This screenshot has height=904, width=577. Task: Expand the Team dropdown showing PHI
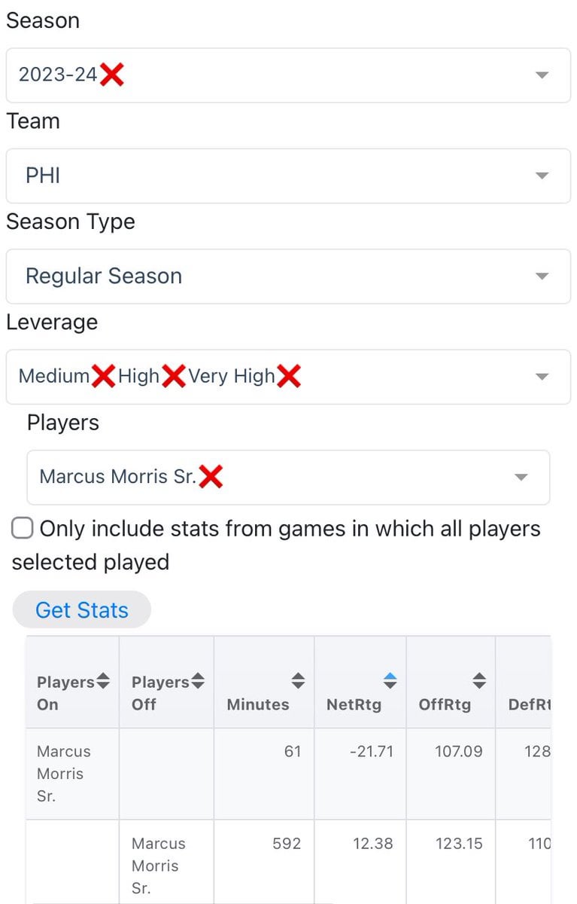(x=541, y=176)
